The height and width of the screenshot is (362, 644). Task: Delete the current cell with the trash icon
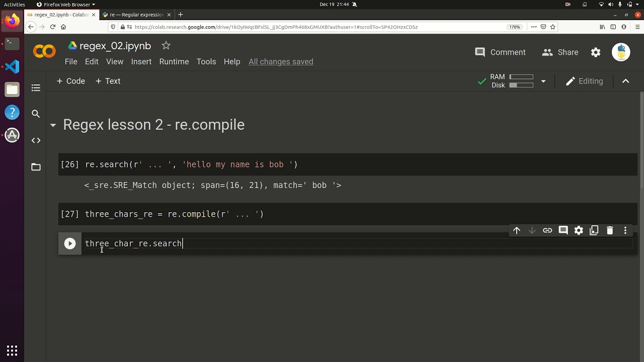[610, 230]
